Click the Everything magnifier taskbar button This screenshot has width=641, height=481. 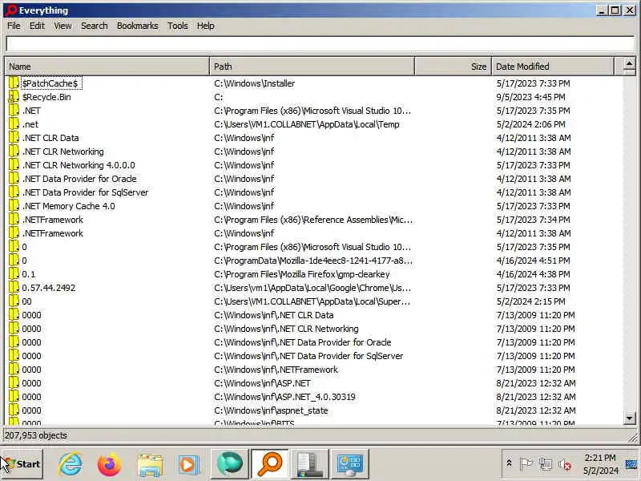point(270,464)
